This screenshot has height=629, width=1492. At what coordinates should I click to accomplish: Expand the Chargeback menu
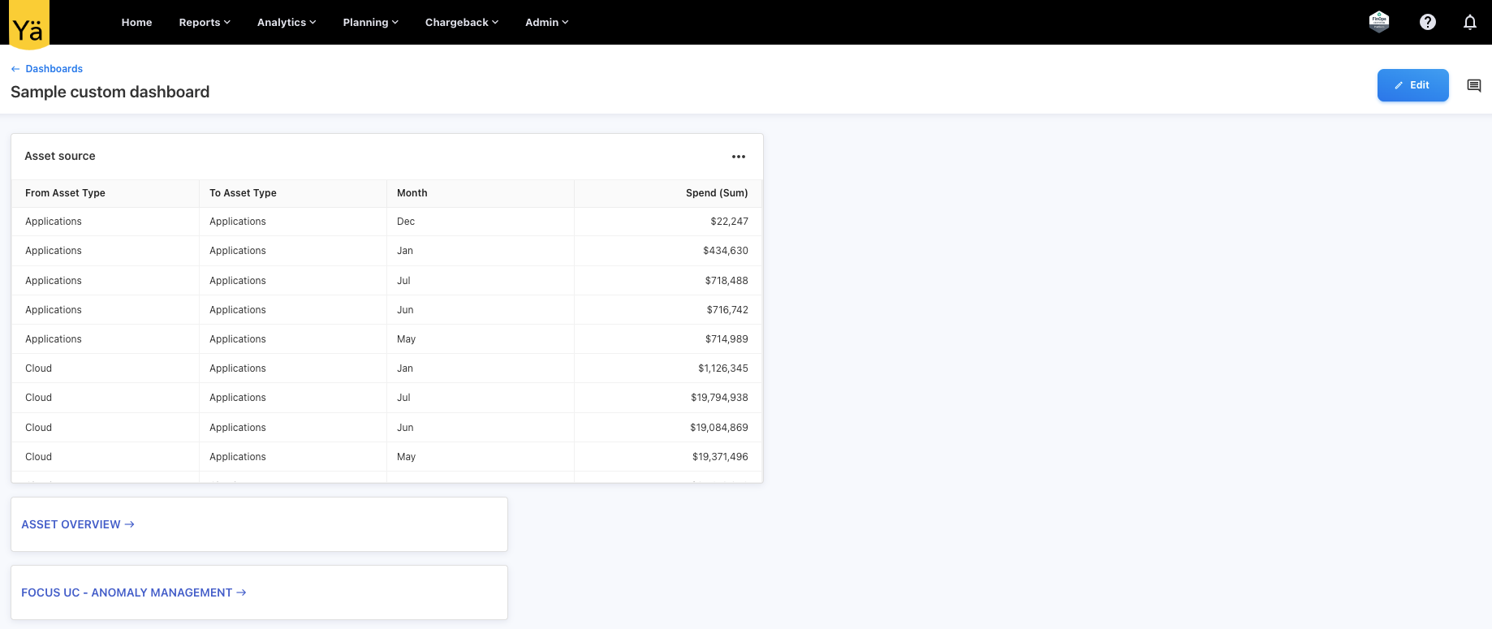click(x=462, y=22)
